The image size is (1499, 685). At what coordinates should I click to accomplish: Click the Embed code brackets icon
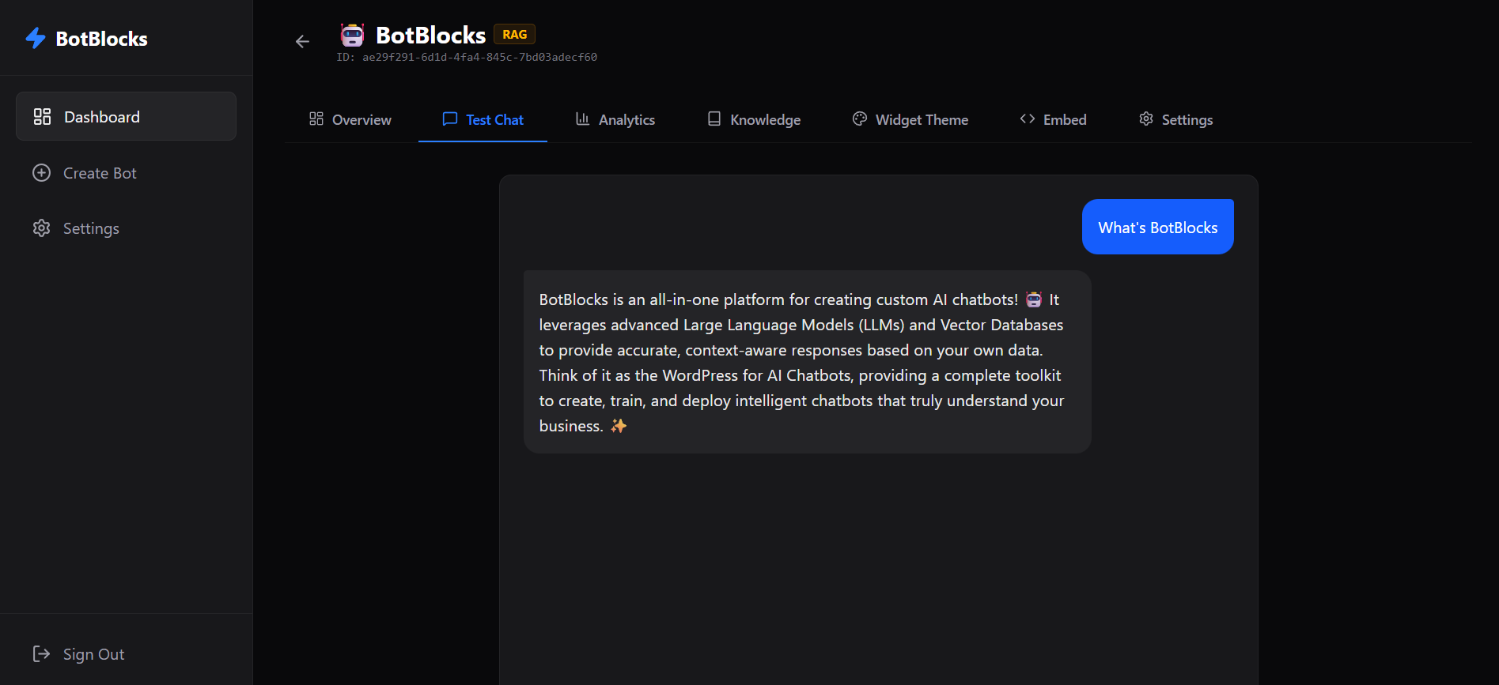tap(1028, 119)
